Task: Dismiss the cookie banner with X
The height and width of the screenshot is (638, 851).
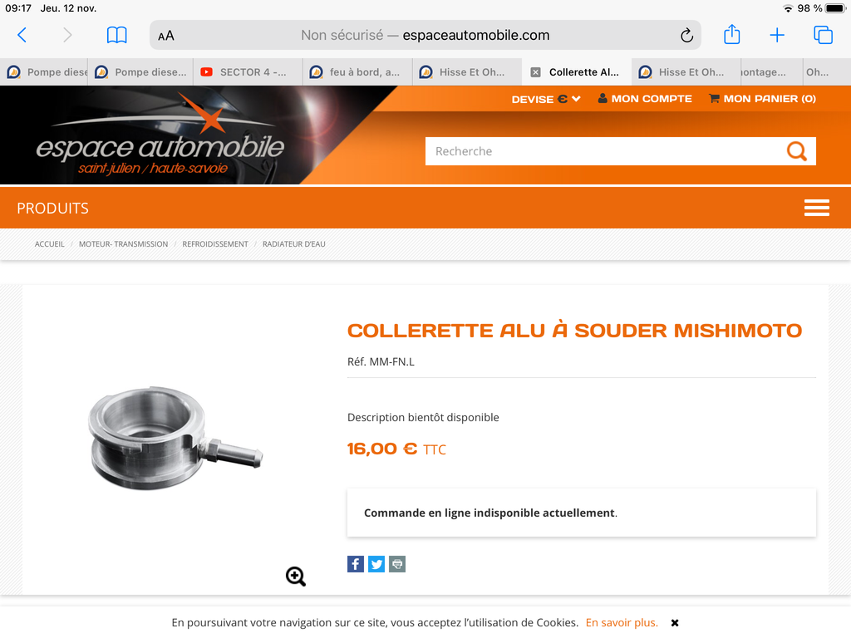Action: click(x=675, y=623)
